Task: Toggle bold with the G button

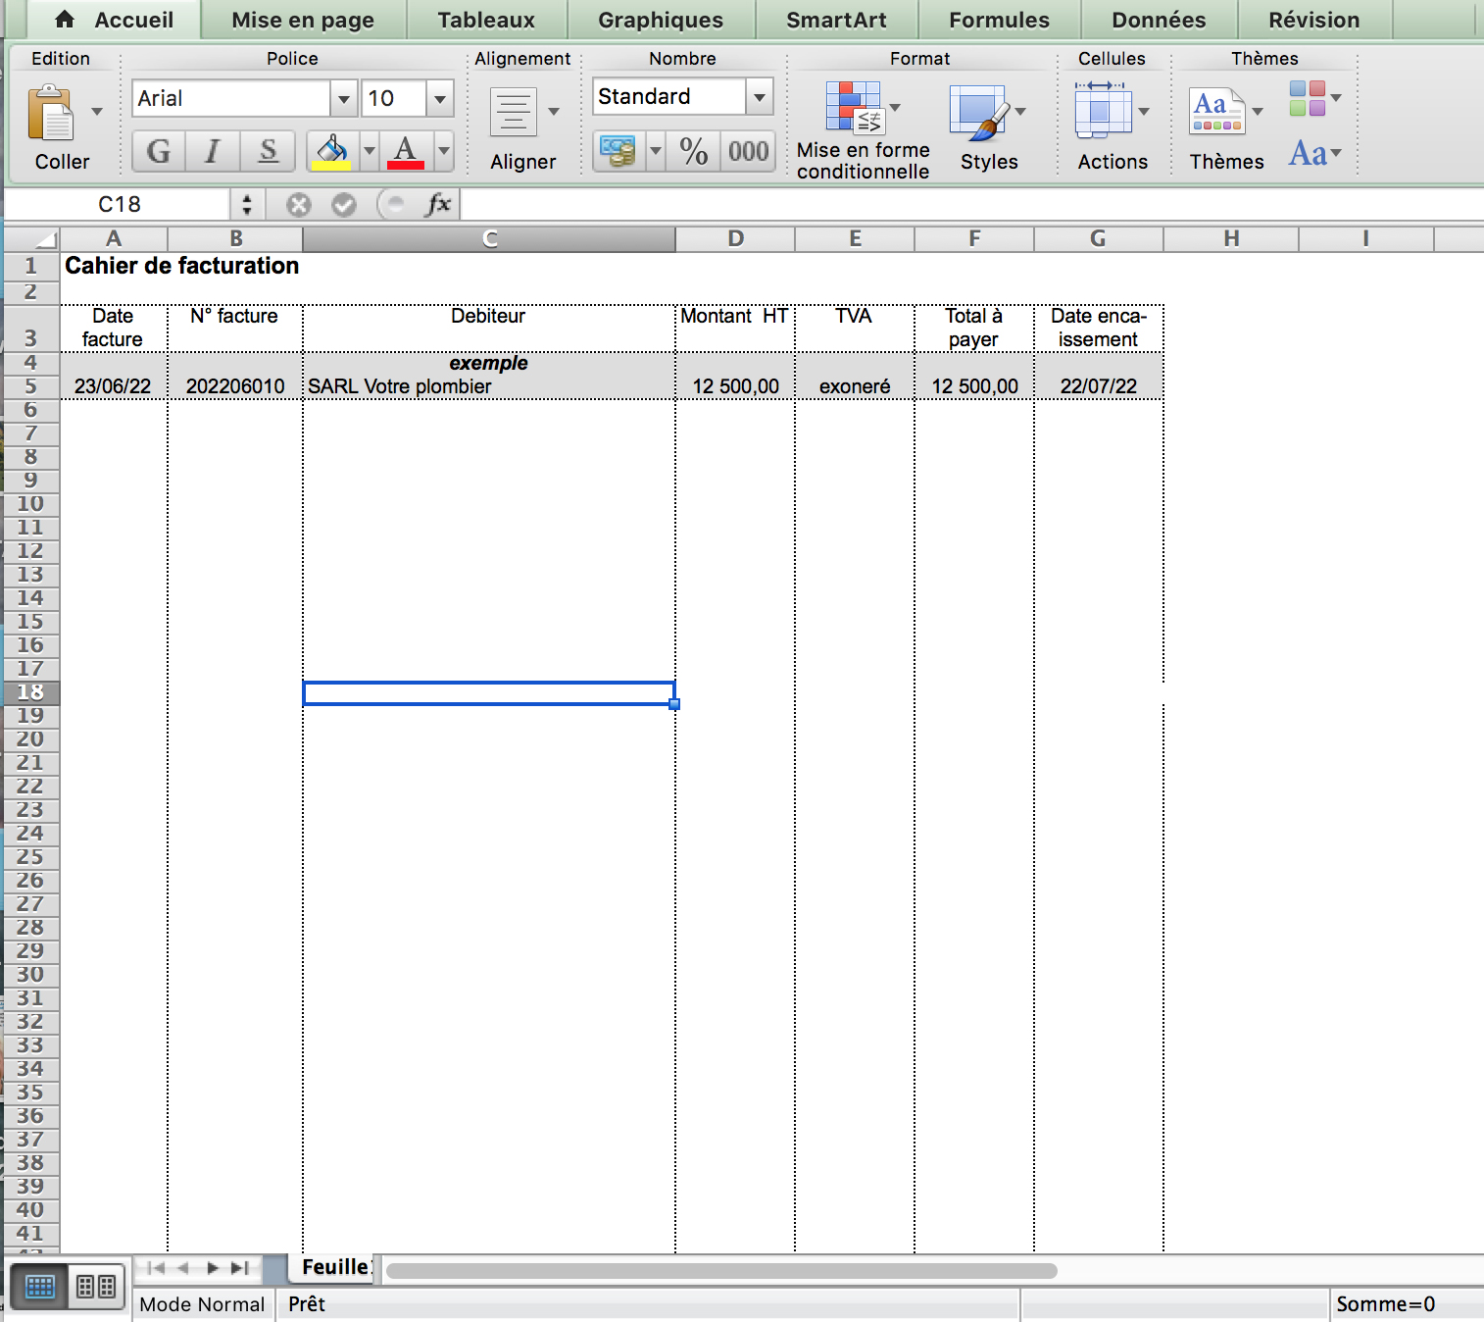Action: pyautogui.click(x=158, y=151)
